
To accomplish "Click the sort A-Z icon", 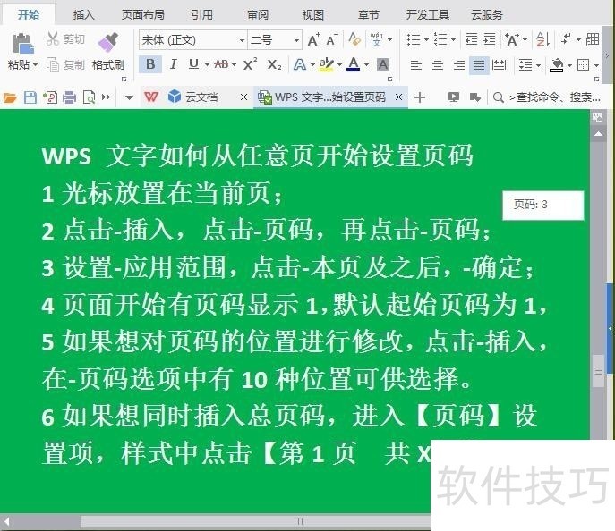I will 543,39.
